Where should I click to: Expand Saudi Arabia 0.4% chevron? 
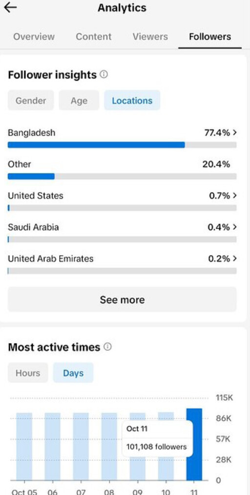click(x=234, y=227)
